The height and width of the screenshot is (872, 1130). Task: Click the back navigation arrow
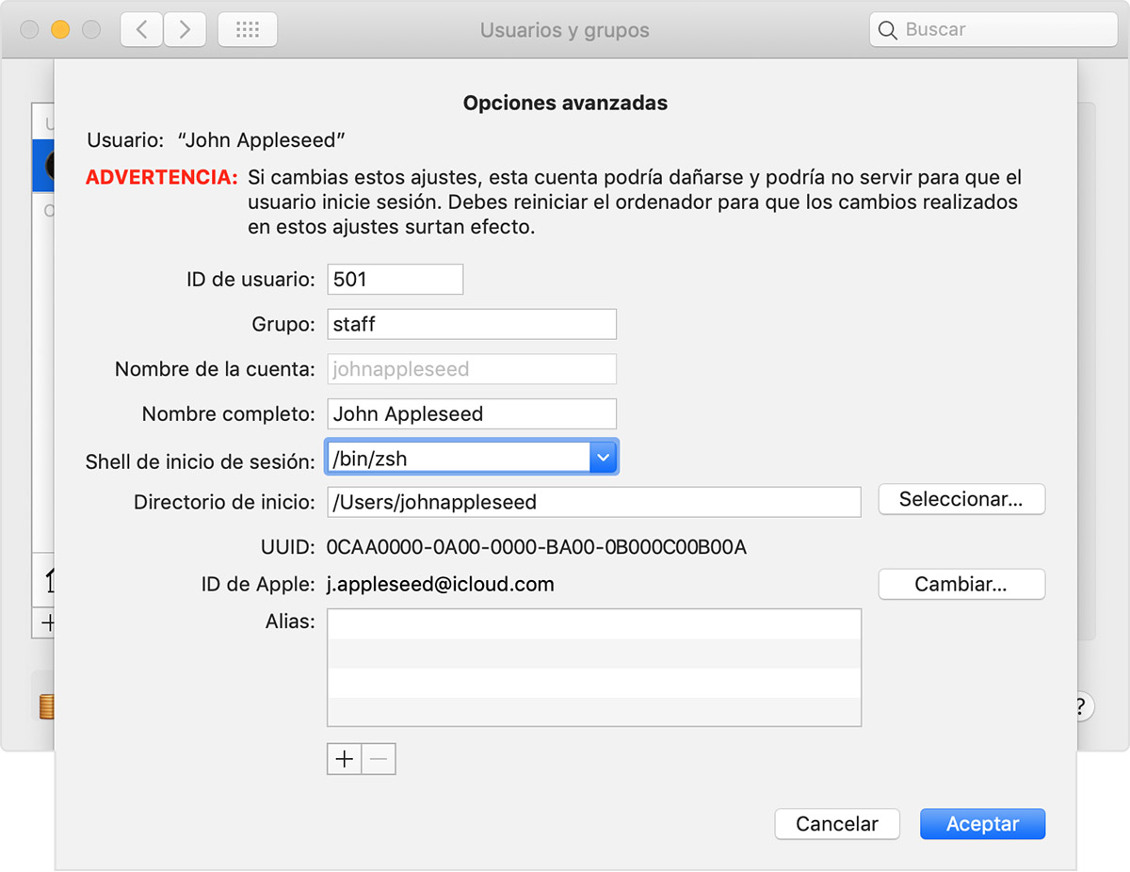tap(141, 30)
